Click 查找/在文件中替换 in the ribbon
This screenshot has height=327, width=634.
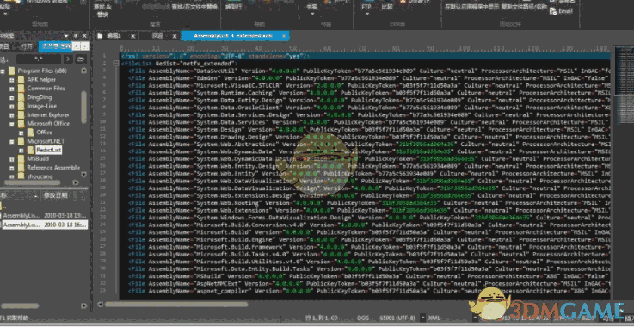194,7
